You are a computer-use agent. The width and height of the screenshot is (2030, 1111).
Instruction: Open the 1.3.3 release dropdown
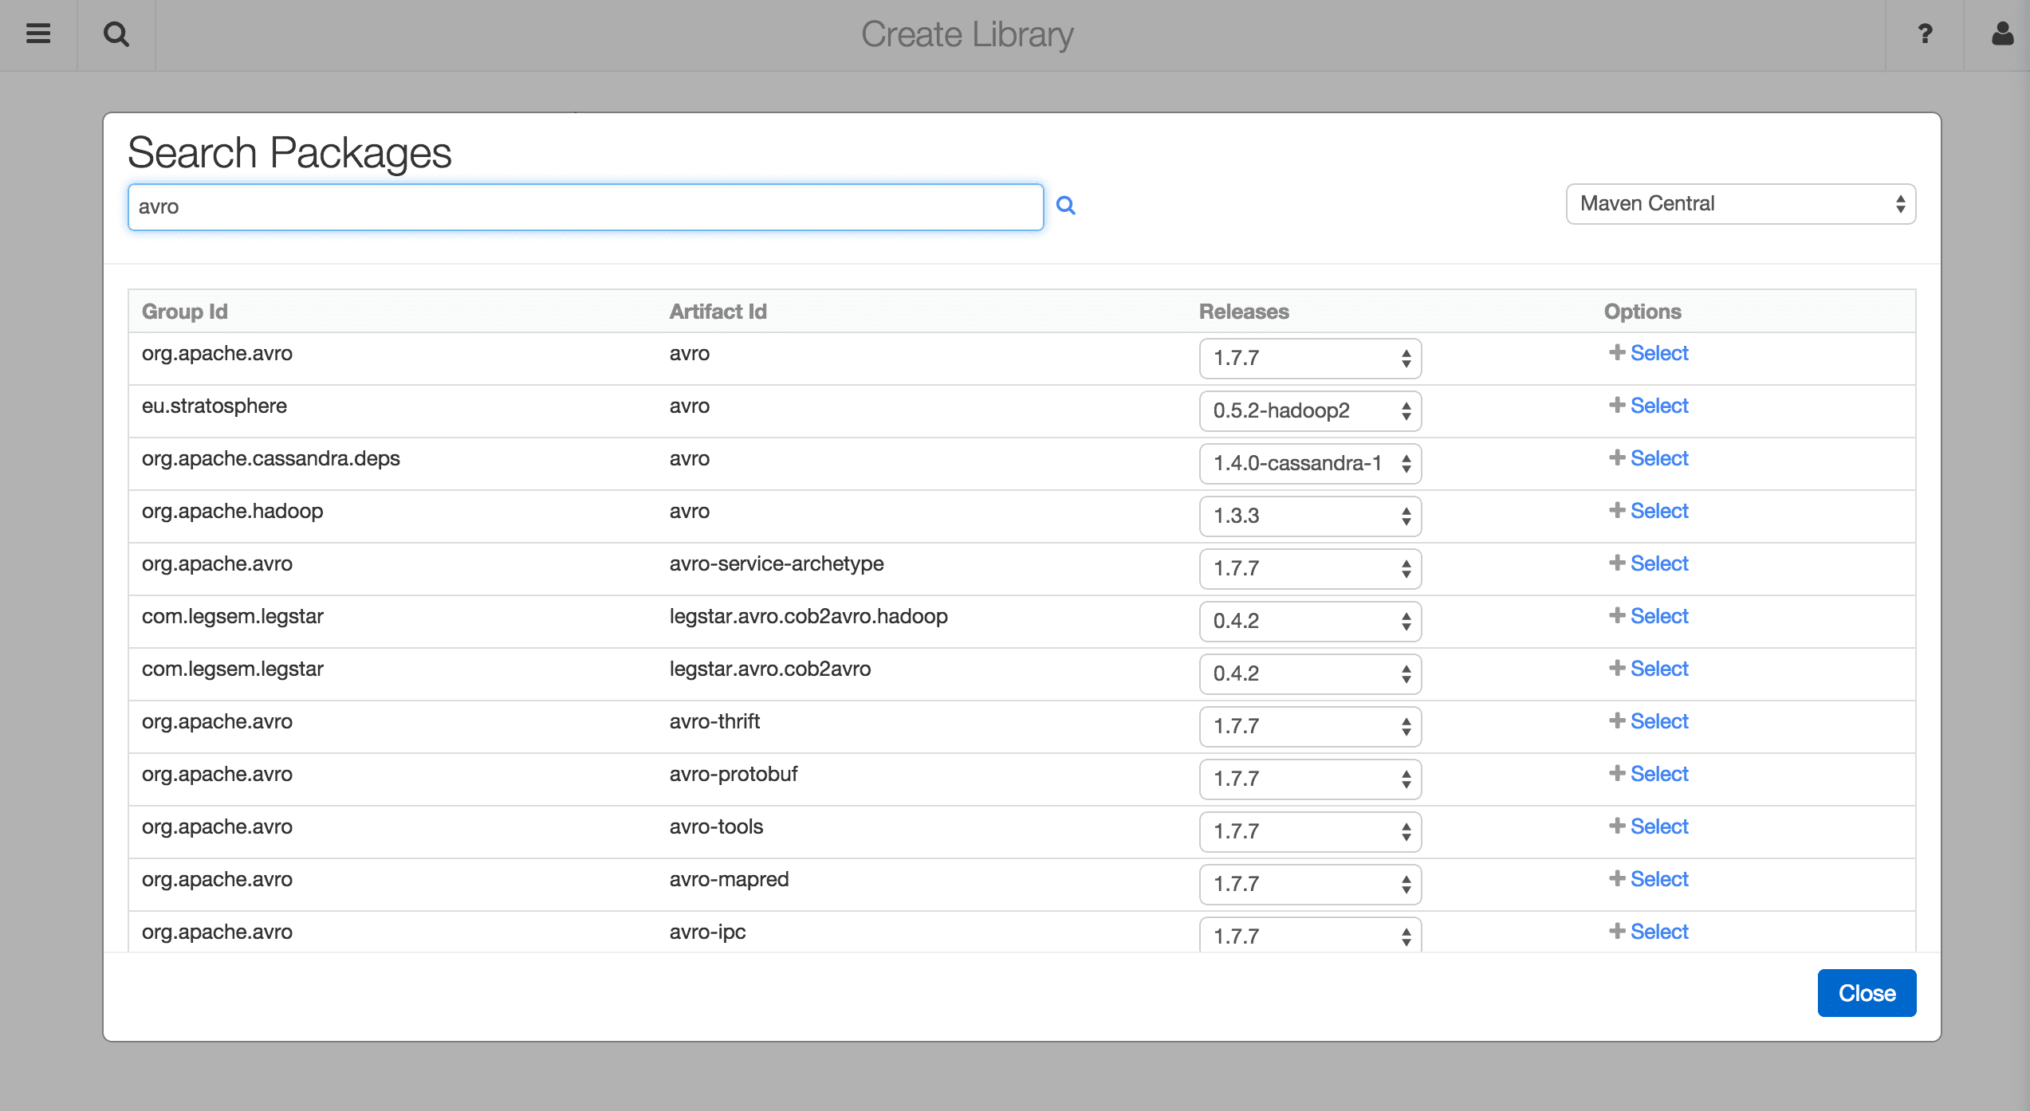pyautogui.click(x=1310, y=516)
